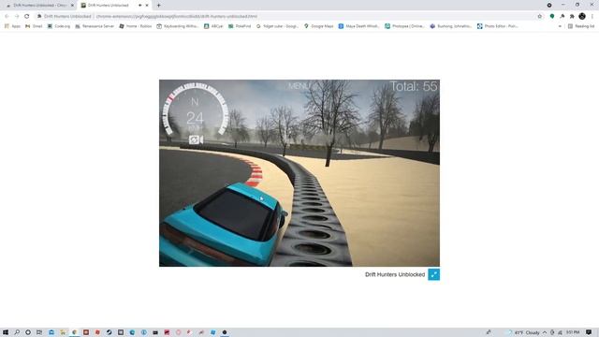Viewport: 599px width, 337px height.
Task: Open Steam from the taskbar
Action: point(109,332)
